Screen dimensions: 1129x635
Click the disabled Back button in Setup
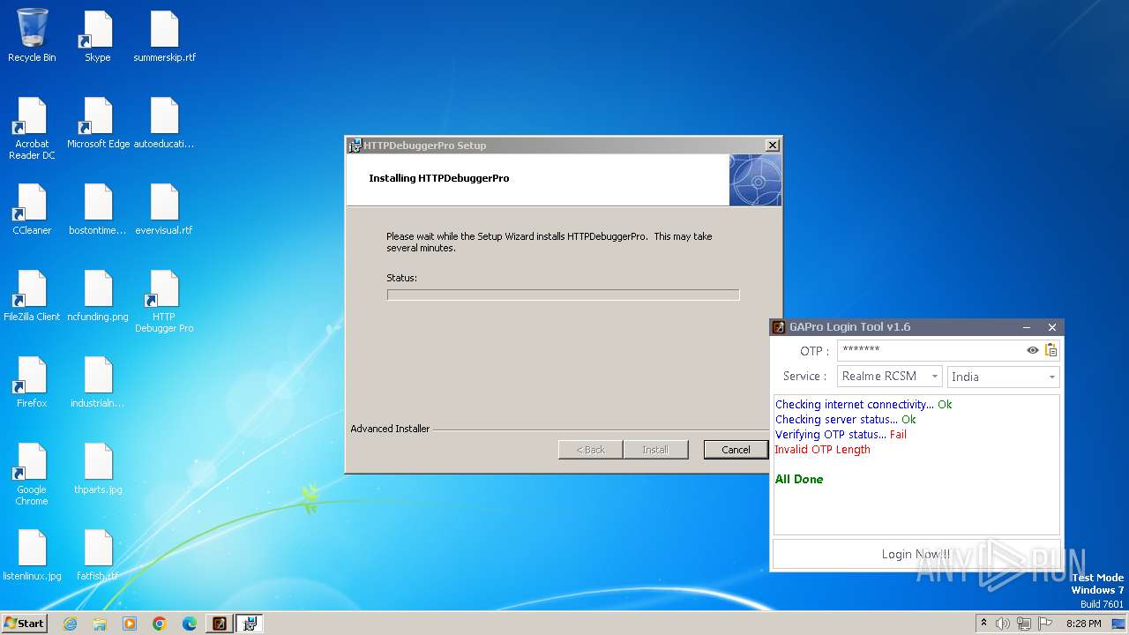coord(591,450)
